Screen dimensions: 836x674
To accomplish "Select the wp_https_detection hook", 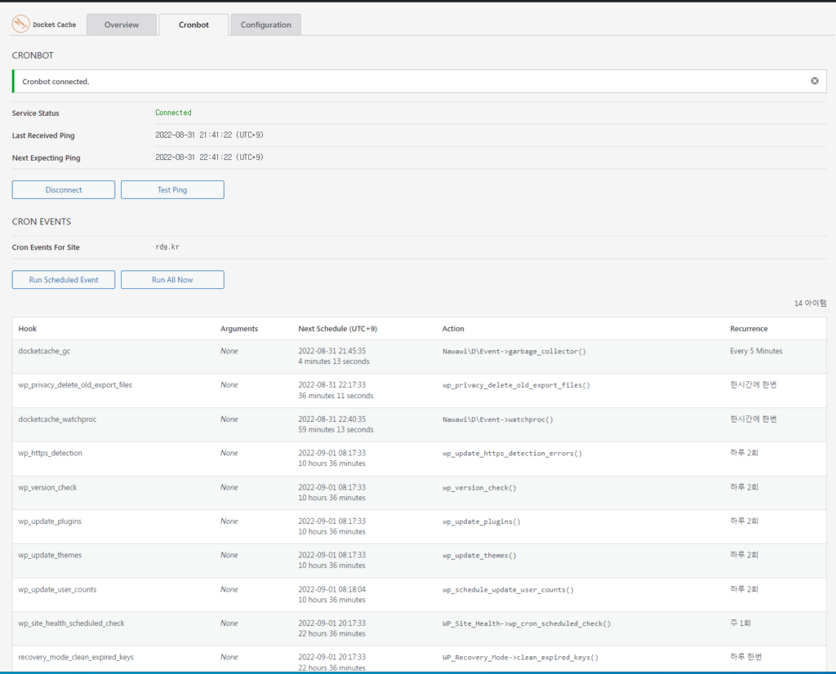I will click(x=50, y=453).
